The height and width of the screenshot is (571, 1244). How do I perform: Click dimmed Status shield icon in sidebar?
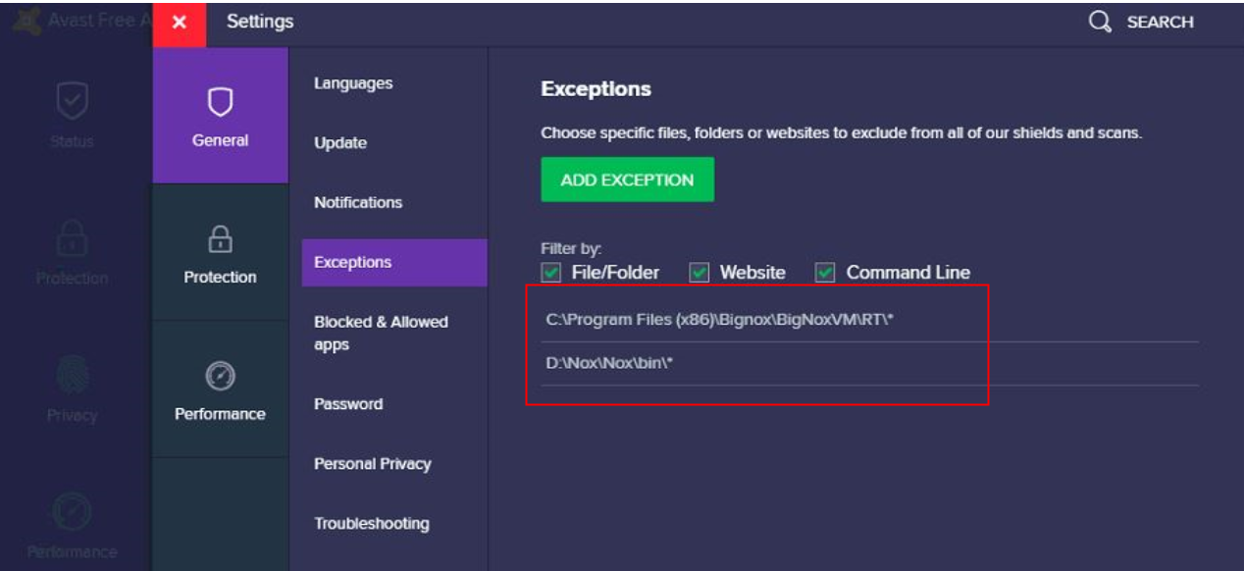[73, 101]
